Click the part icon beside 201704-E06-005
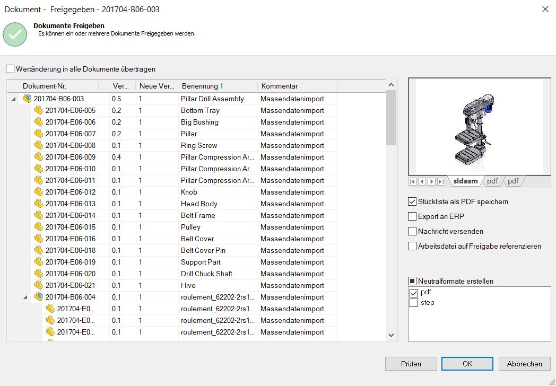 pos(38,110)
